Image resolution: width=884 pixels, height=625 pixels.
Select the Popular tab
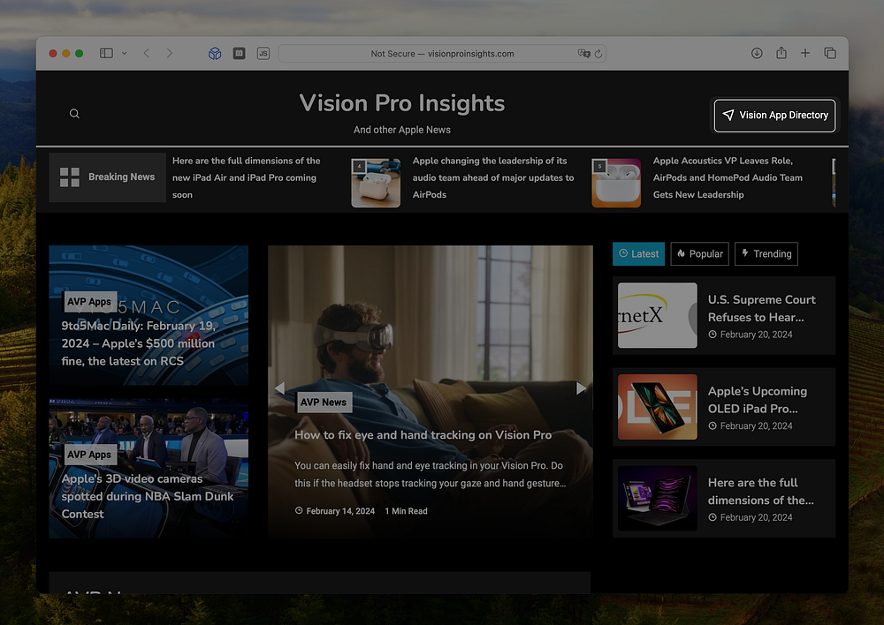pyautogui.click(x=699, y=254)
